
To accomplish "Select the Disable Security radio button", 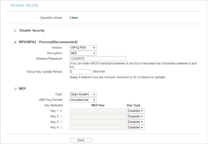I will (x=15, y=31).
